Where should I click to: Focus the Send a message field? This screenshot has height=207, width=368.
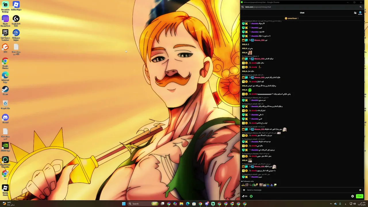click(x=302, y=190)
